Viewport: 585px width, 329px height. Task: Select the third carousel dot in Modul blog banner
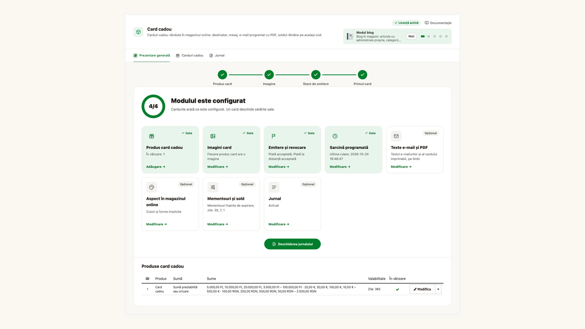click(434, 37)
